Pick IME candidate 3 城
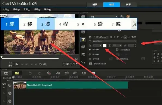This screenshot has height=105, width=162. coord(46,24)
